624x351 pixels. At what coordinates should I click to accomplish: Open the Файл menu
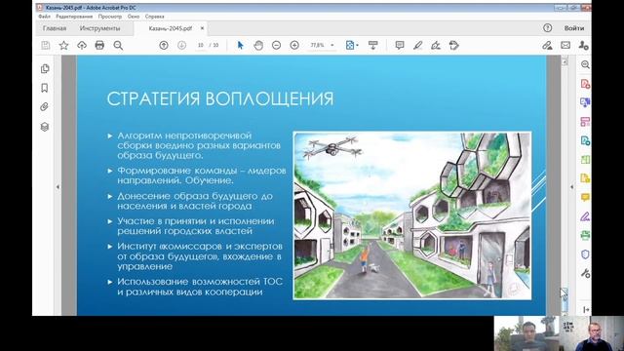click(x=45, y=17)
